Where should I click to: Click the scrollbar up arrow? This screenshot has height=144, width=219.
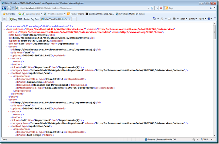coord(214,24)
